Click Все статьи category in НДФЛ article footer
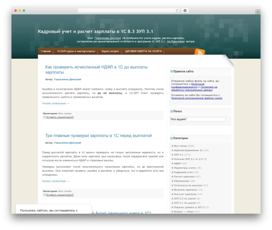Viewport: 272px width, 230px height. point(65,114)
